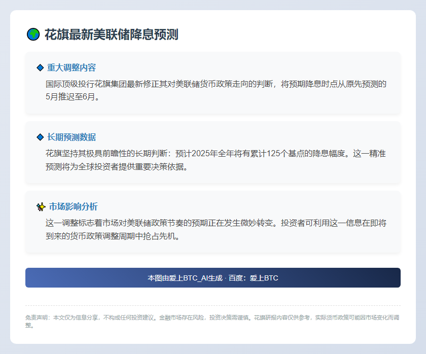Viewport: 426px width, 354px height.
Task: Select the heading 长期预测数据
Action: pyautogui.click(x=72, y=137)
